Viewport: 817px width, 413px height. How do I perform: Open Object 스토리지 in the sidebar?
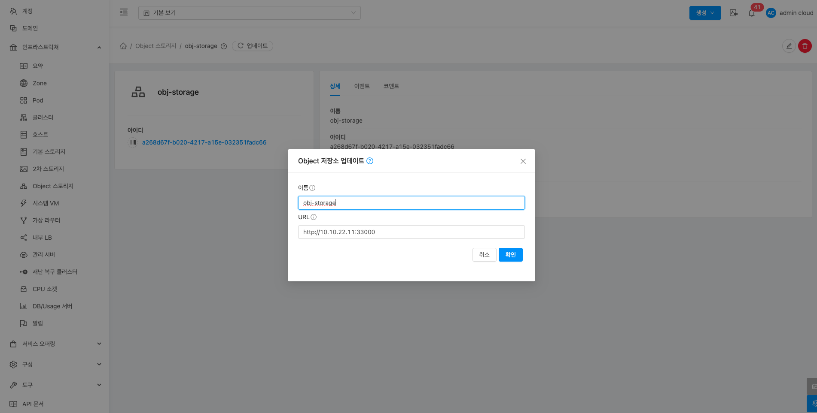click(x=53, y=186)
